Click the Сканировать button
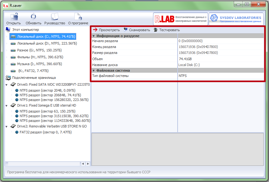 [137, 30]
